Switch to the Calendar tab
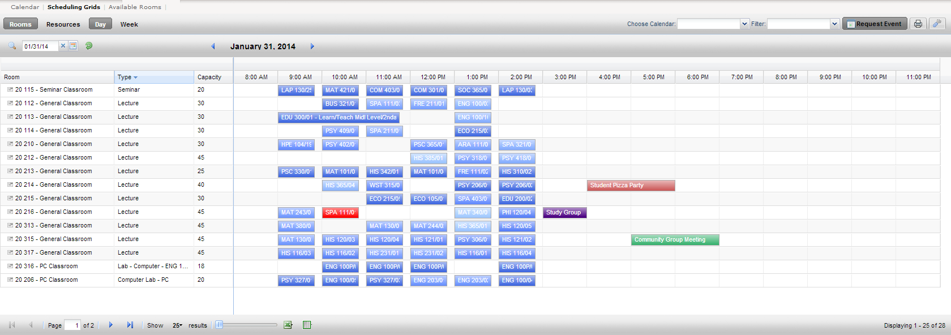Viewport: 951px width, 335px height. tap(25, 7)
